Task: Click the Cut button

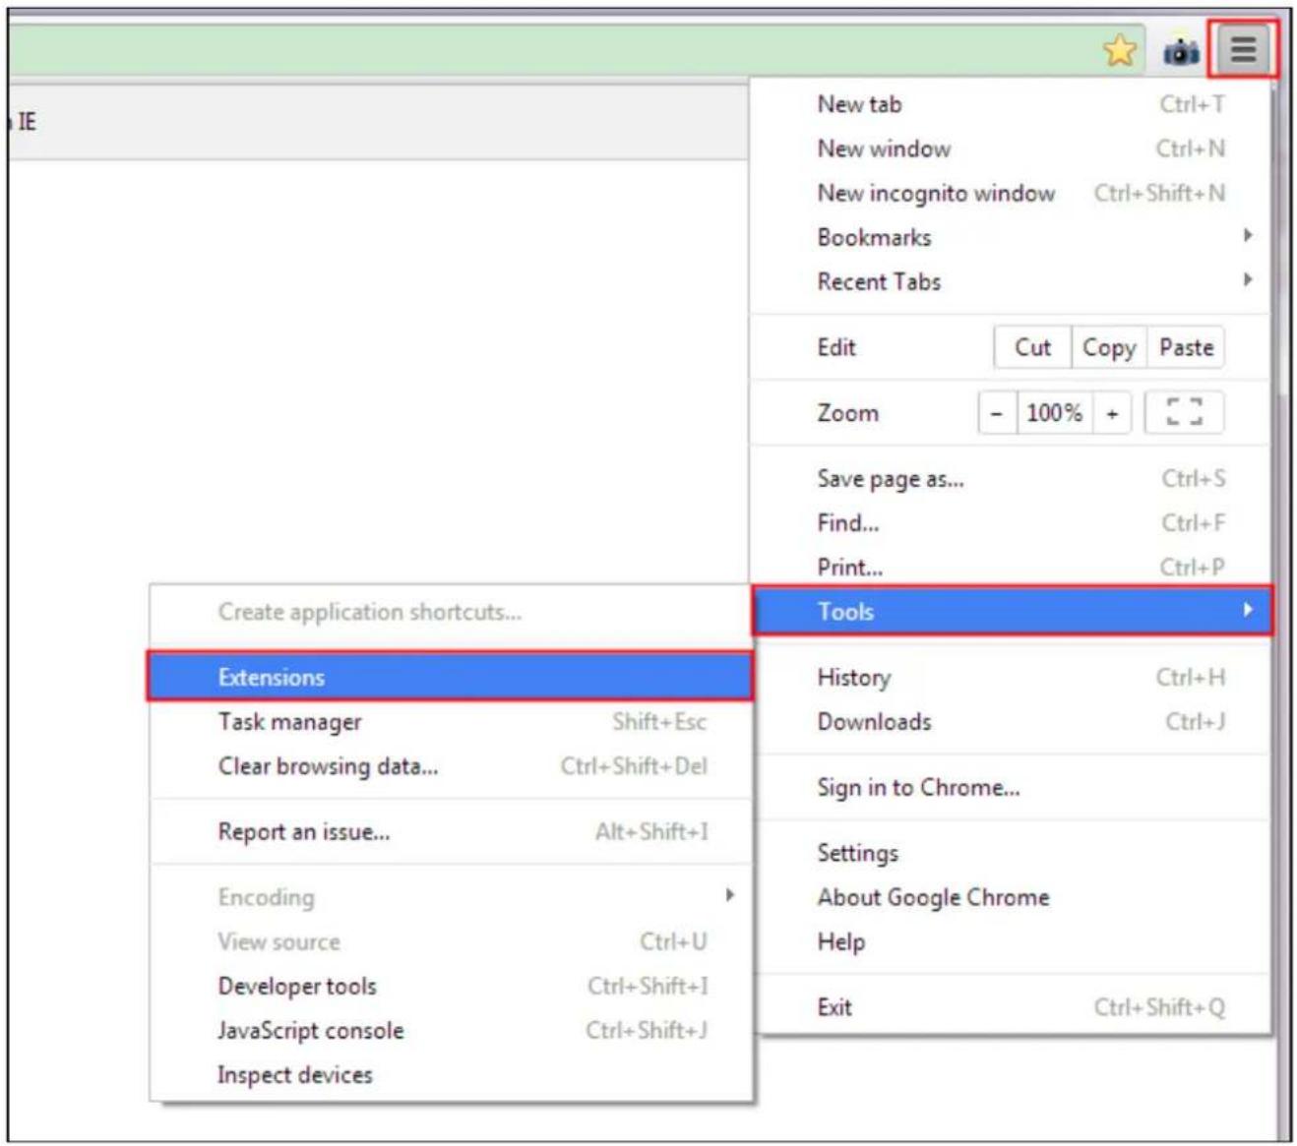Action: click(x=1032, y=347)
